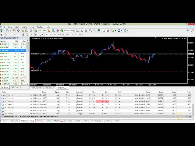Image resolution: width=195 pixels, height=146 pixels.
Task: Open the Tick Chart tab
Action: coord(15,87)
